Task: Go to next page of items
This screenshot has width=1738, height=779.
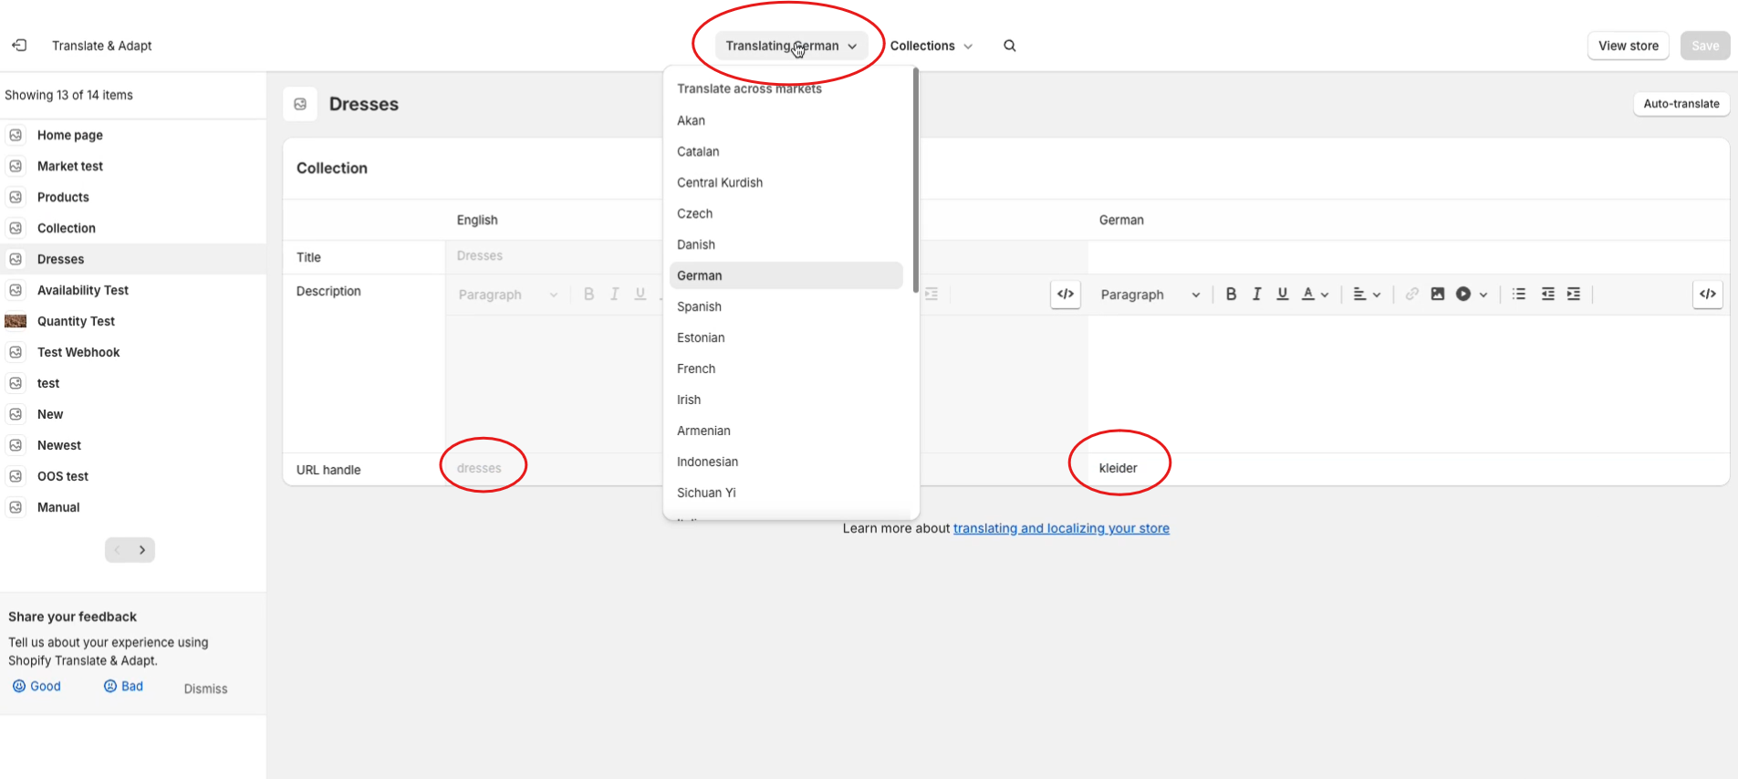Action: (142, 550)
